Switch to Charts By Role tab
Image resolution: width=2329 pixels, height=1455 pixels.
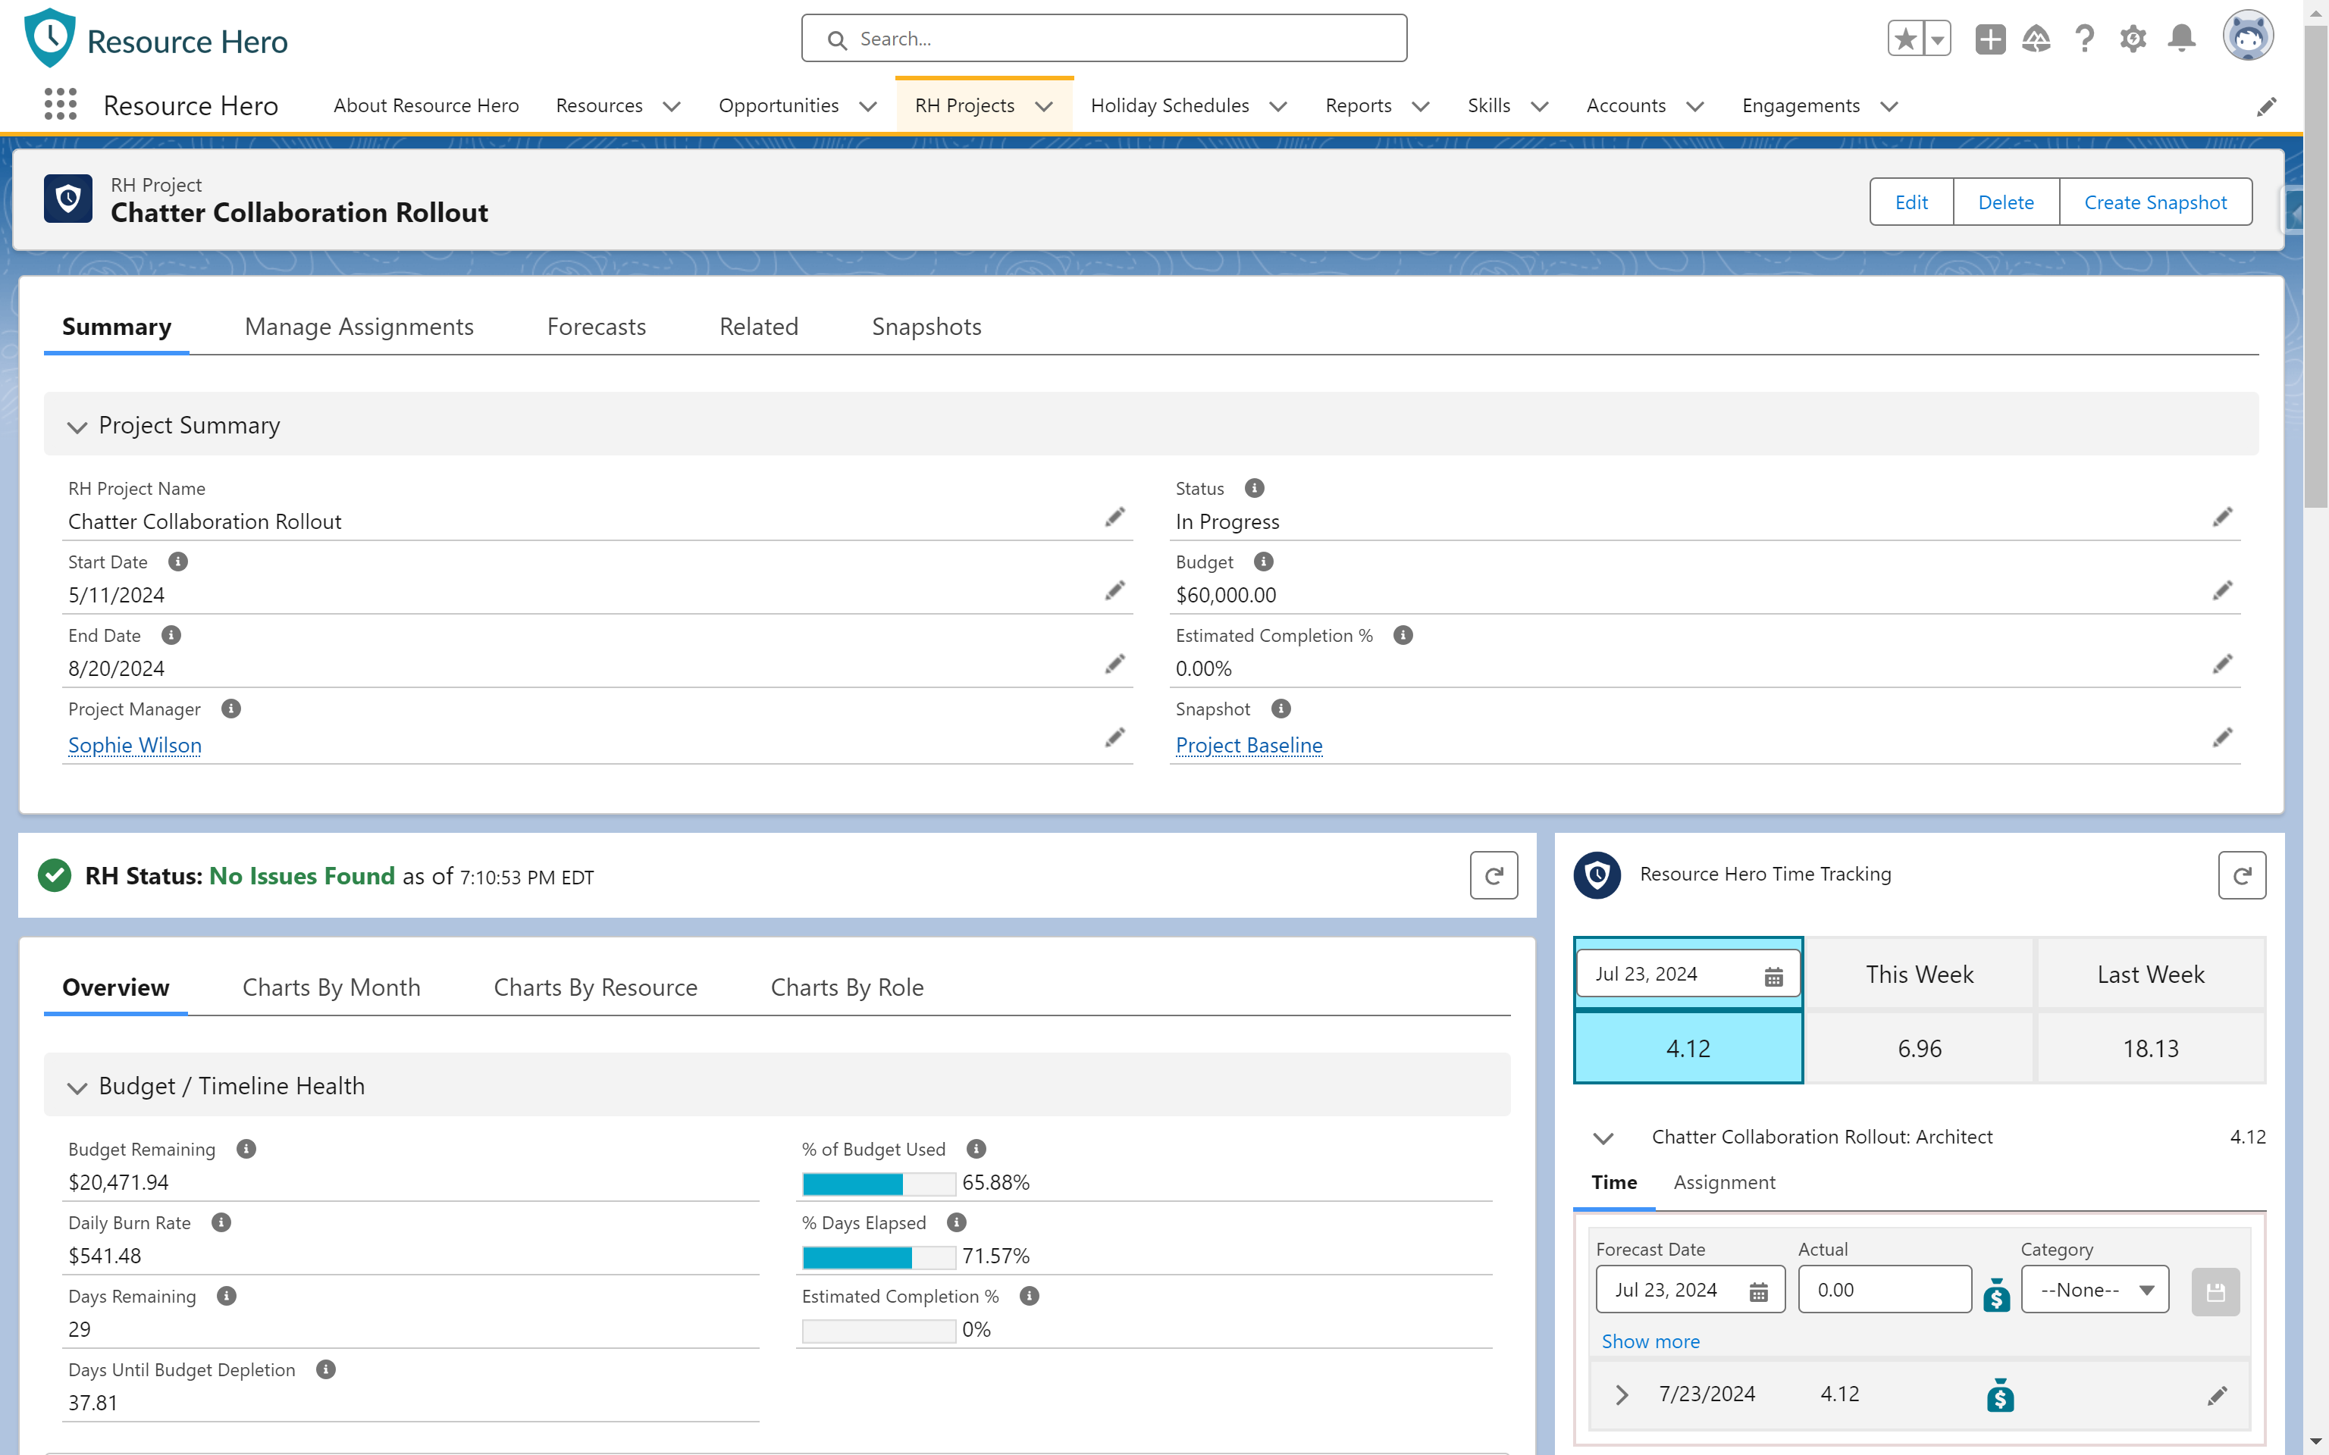coord(847,987)
